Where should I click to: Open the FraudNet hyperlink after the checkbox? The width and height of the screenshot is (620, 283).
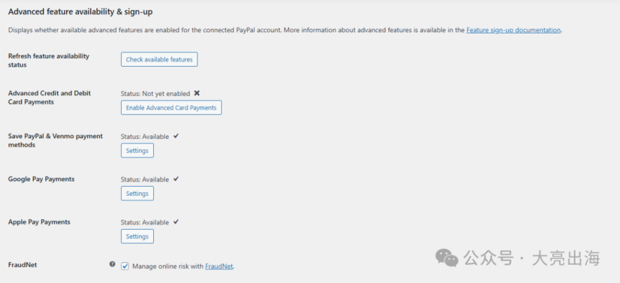[219, 267]
